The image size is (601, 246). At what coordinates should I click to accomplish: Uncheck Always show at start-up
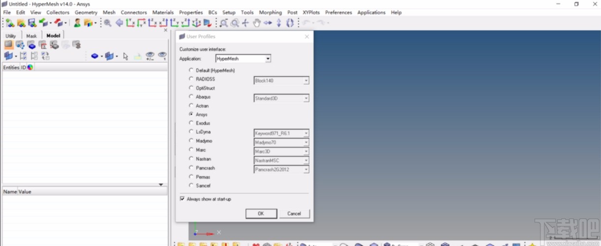click(182, 199)
